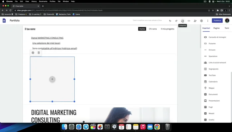Open the Profiles menu
The width and height of the screenshot is (232, 132).
tap(52, 1)
